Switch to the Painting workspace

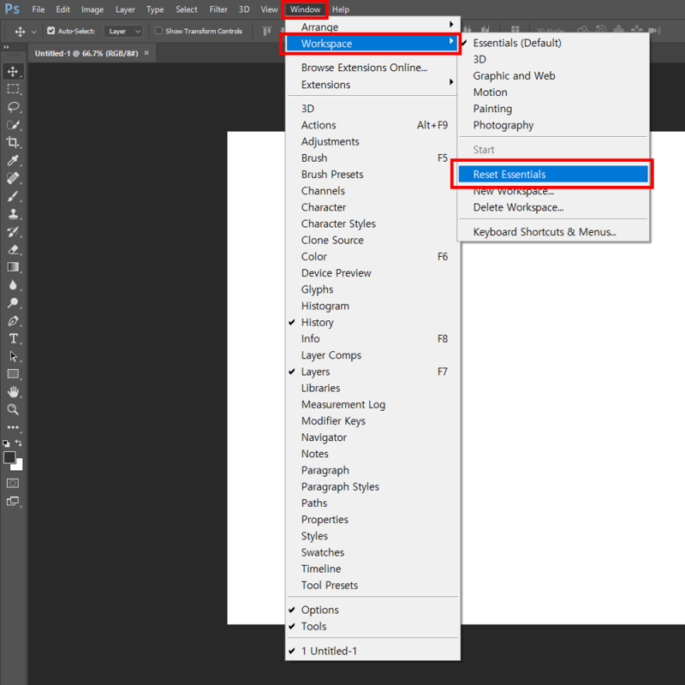pos(553,109)
